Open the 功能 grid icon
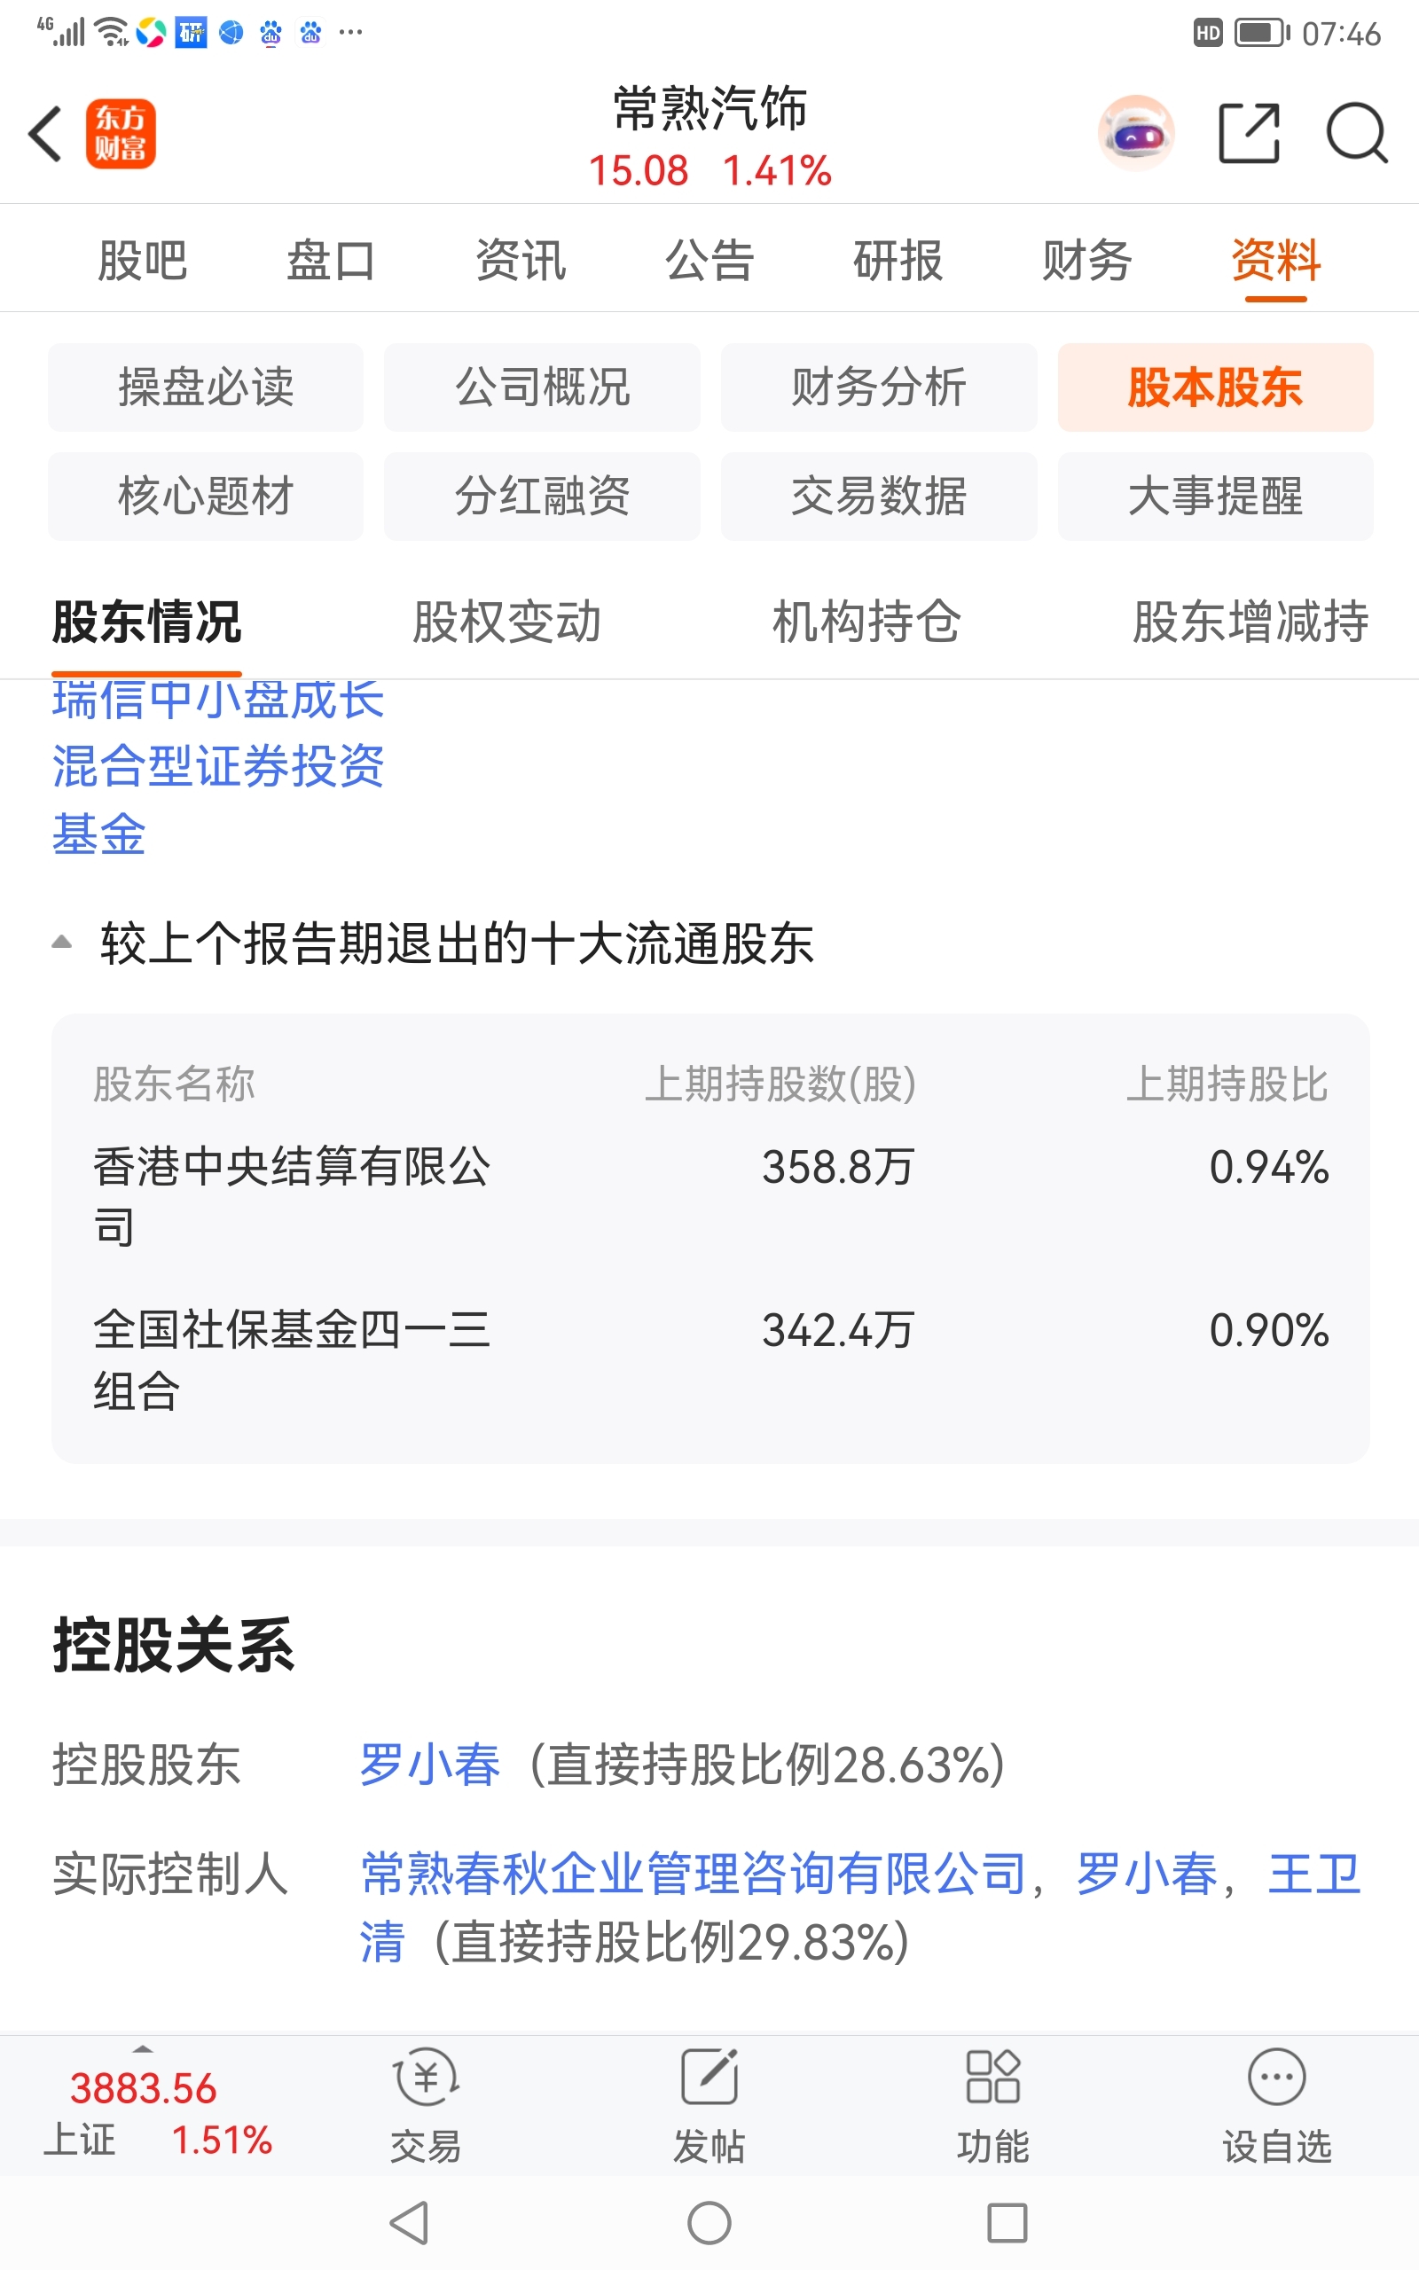Screen dimensions: 1419x2270 coord(993,2078)
